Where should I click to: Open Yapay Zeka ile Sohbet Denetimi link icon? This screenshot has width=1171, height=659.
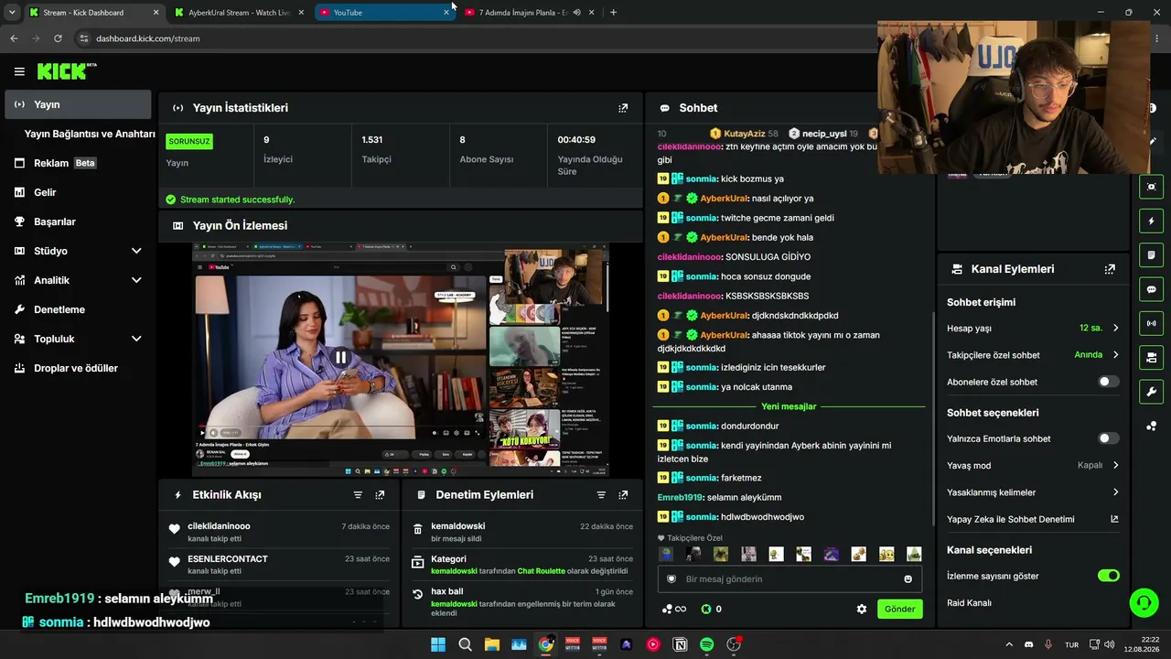1114,519
